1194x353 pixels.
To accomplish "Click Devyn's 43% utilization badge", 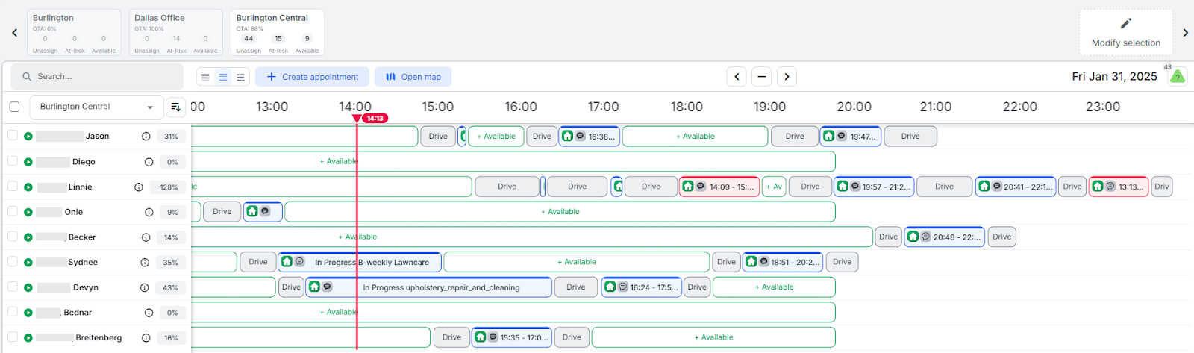I will 170,287.
